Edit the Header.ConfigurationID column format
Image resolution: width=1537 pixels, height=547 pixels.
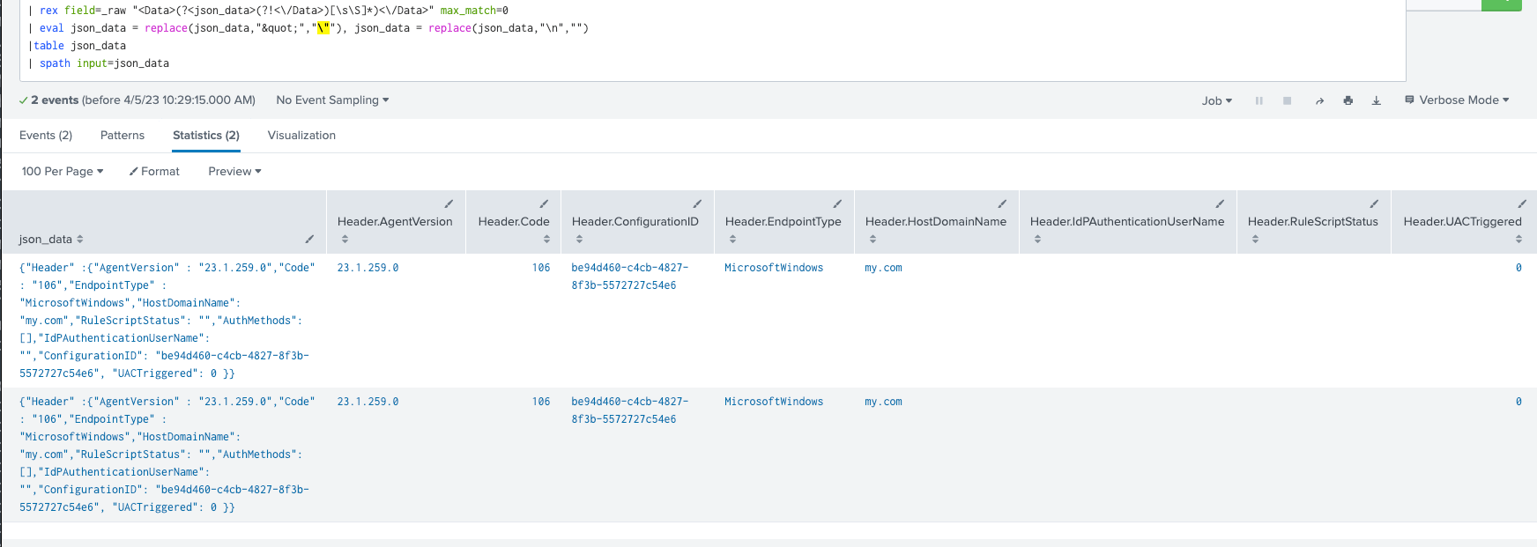pyautogui.click(x=697, y=203)
